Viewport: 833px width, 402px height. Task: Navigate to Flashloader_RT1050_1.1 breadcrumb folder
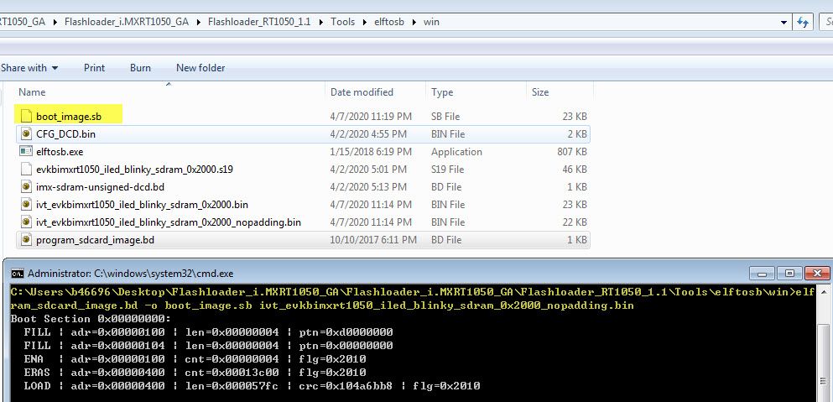click(x=259, y=23)
